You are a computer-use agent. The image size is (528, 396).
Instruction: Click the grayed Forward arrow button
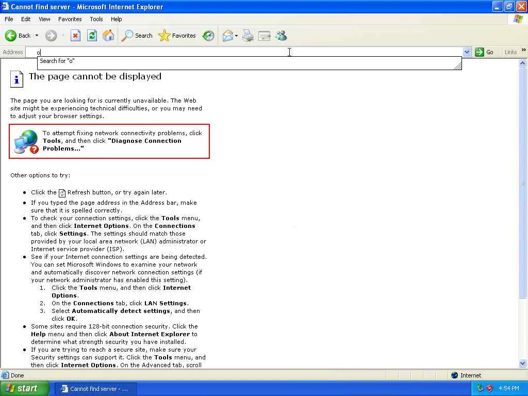(51, 36)
